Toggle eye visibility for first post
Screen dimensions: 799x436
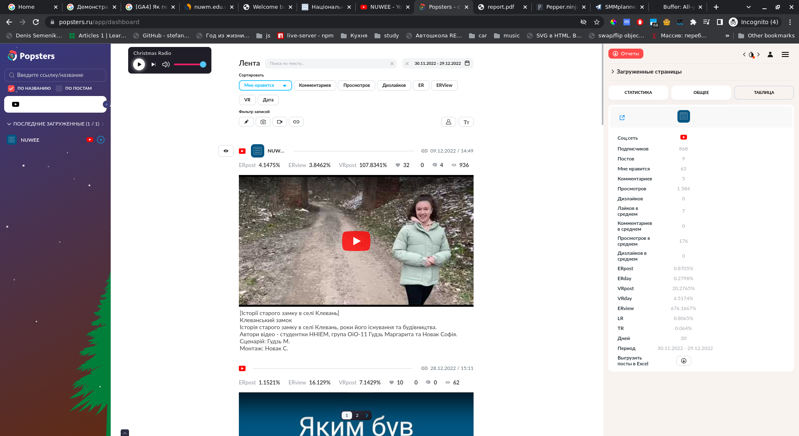[x=226, y=151]
